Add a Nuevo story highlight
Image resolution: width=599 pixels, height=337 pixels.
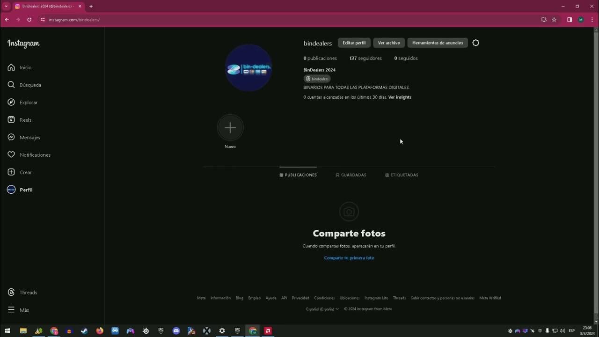(x=230, y=128)
